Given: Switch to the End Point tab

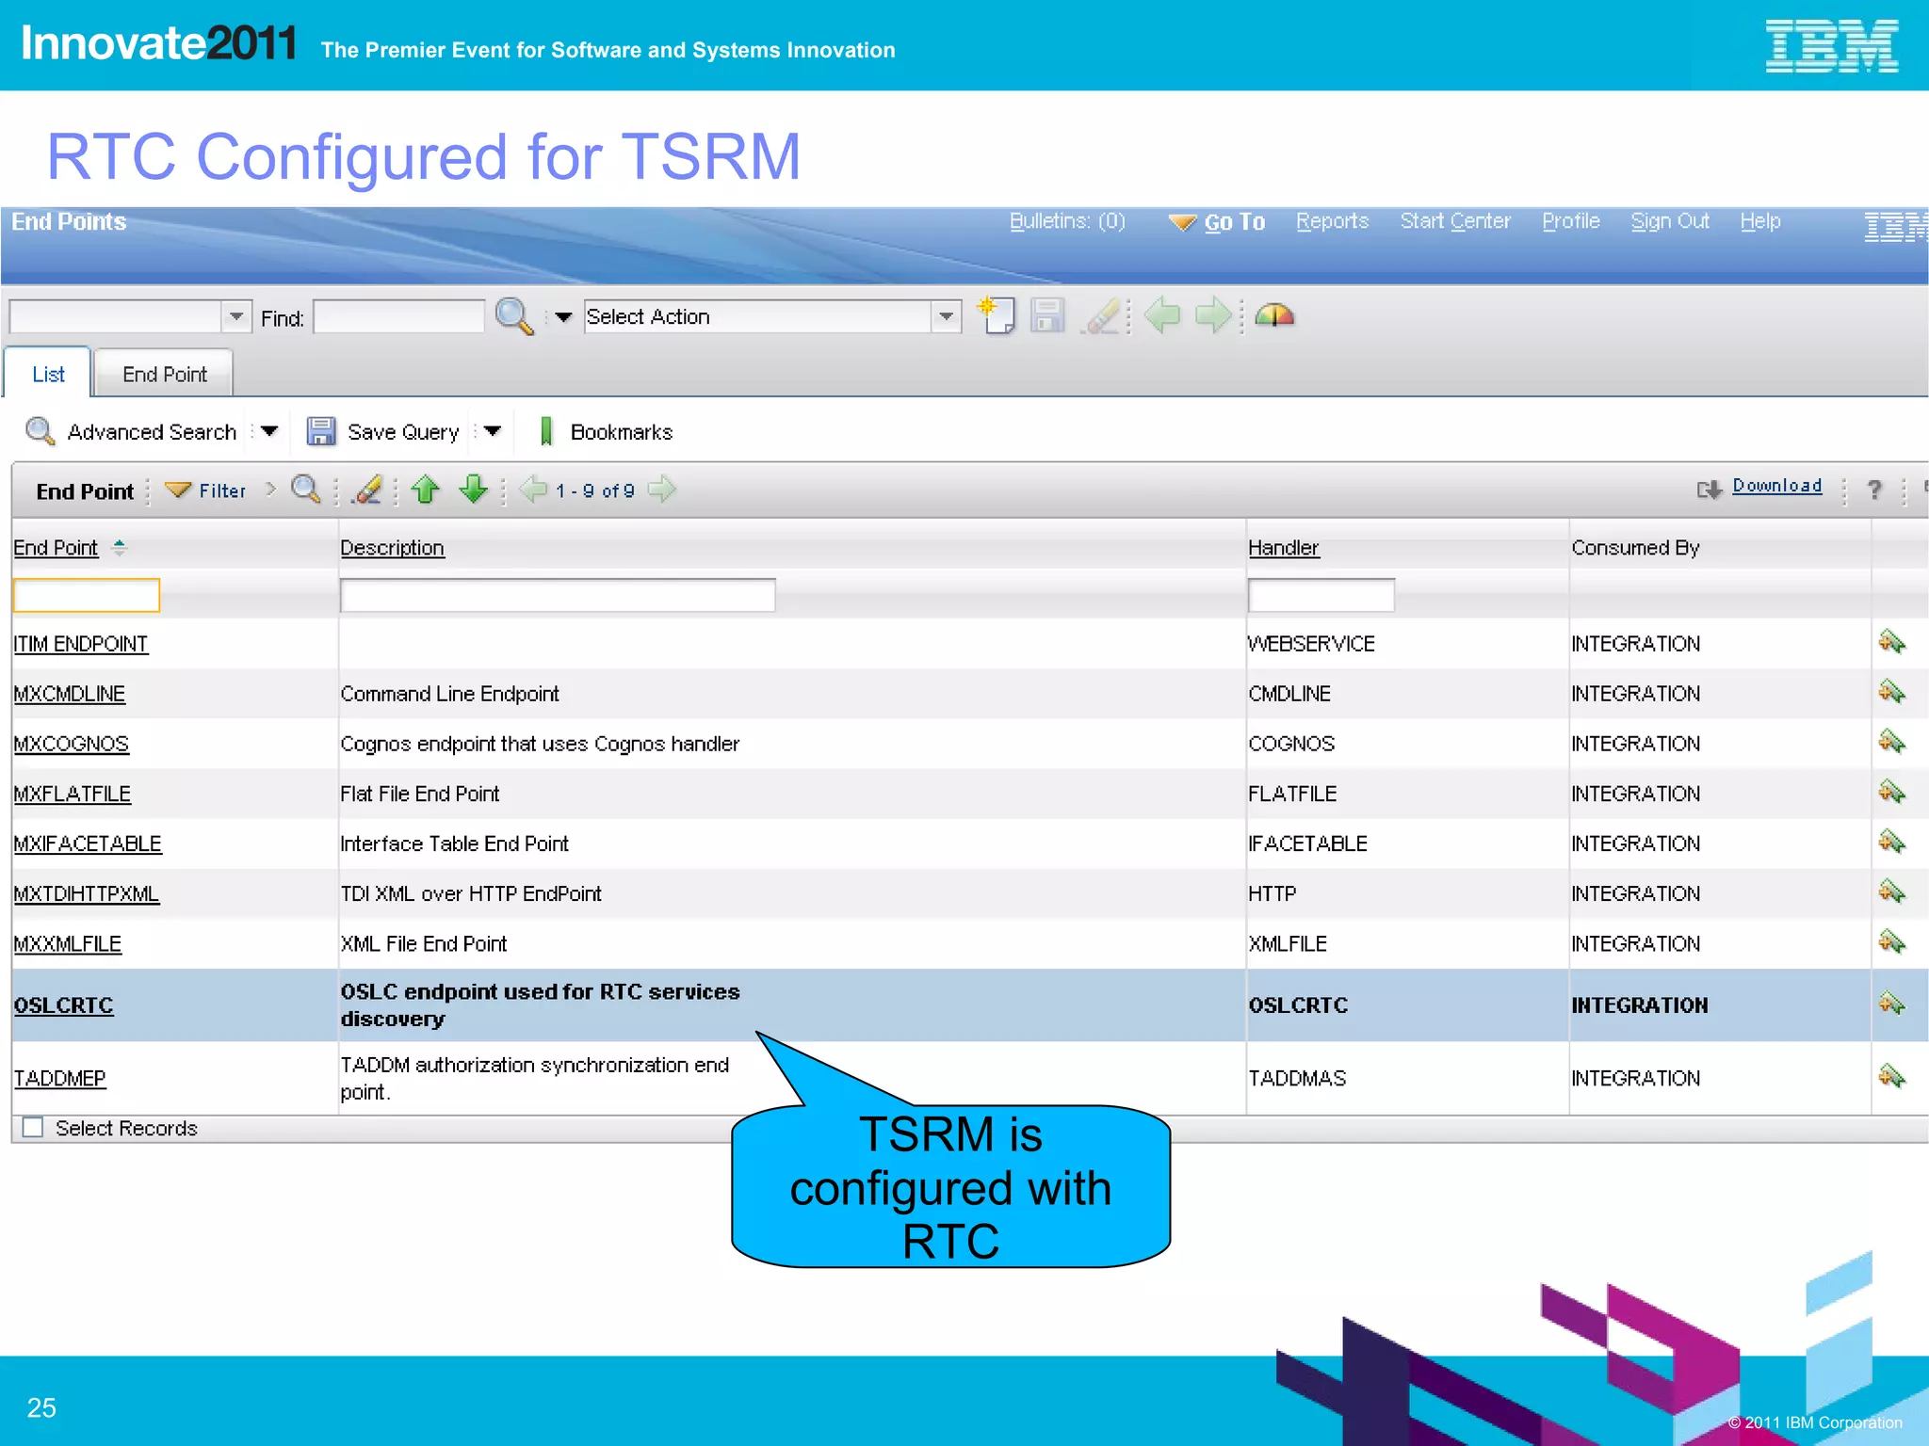Looking at the screenshot, I should click(x=165, y=374).
